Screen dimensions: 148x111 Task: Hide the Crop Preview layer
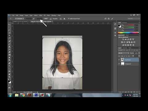119,60
